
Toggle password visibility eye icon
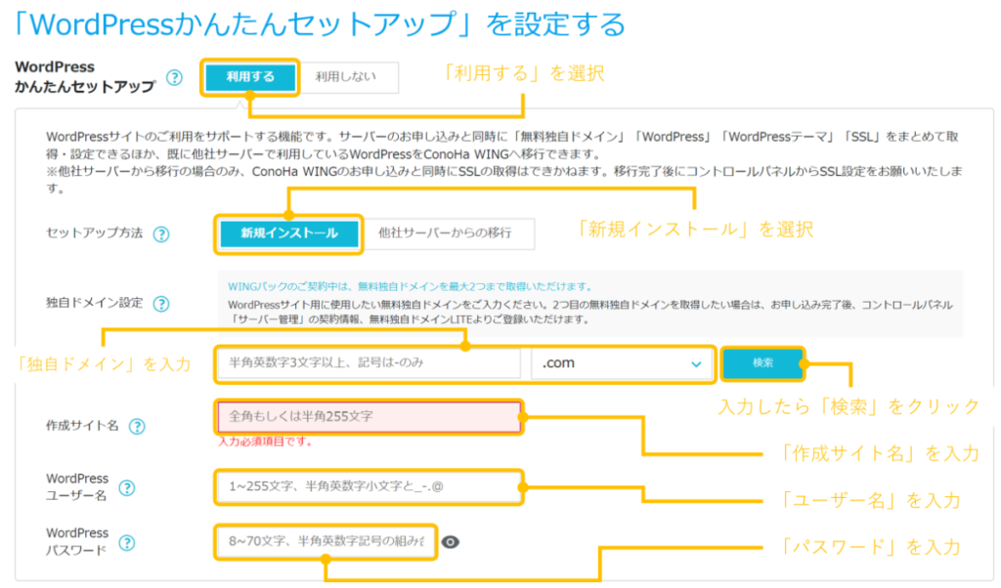450,542
